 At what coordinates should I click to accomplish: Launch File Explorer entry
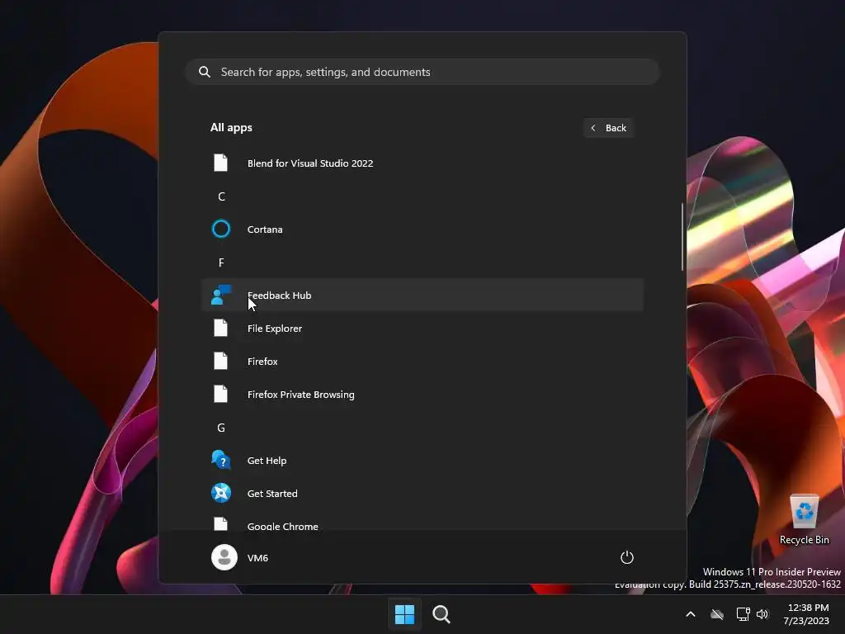click(x=422, y=328)
